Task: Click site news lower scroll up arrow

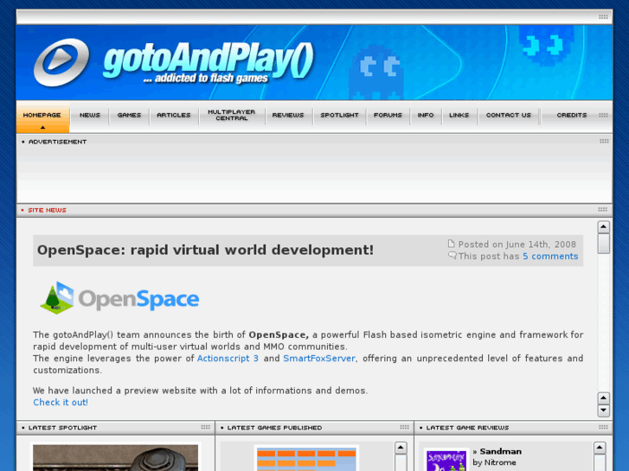Action: pyautogui.click(x=603, y=398)
